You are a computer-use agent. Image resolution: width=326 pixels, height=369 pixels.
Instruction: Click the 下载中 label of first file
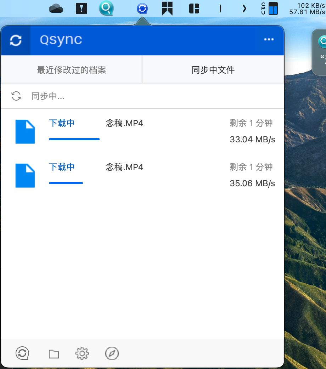pyautogui.click(x=61, y=123)
